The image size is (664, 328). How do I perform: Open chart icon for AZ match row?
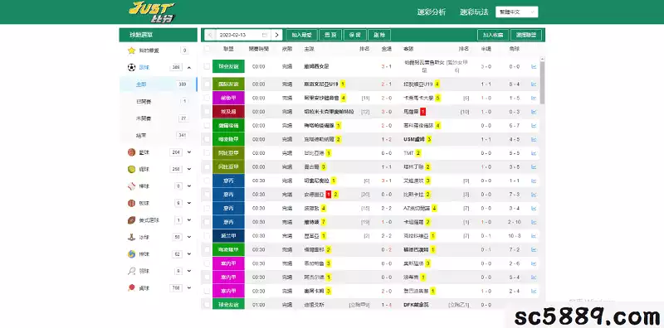[534, 208]
